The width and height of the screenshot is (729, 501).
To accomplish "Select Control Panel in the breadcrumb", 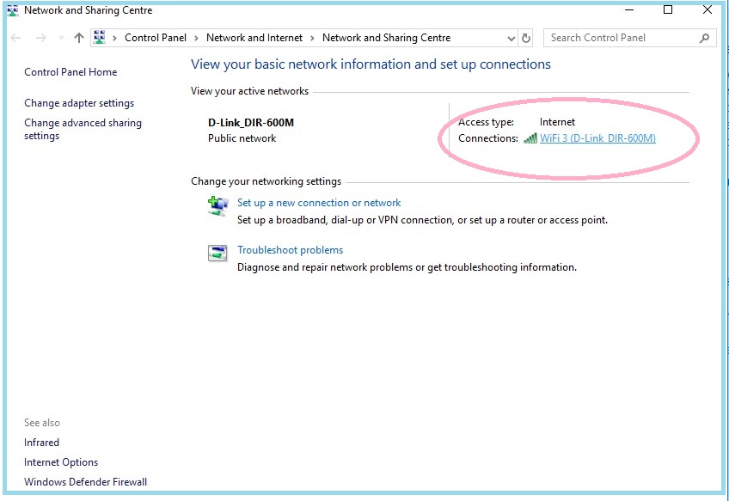I will coord(156,38).
